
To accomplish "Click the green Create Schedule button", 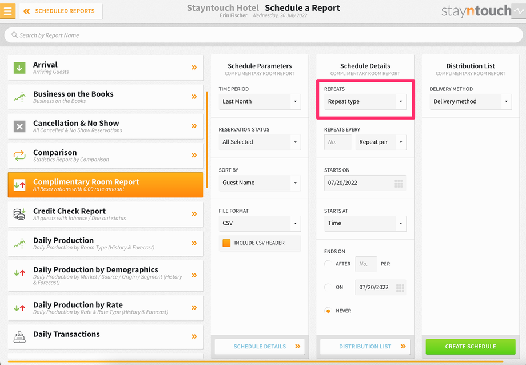I will pyautogui.click(x=471, y=347).
